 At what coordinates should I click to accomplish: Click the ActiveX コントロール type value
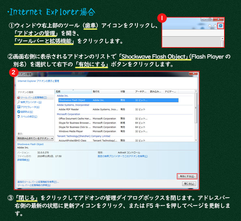coord(129,152)
